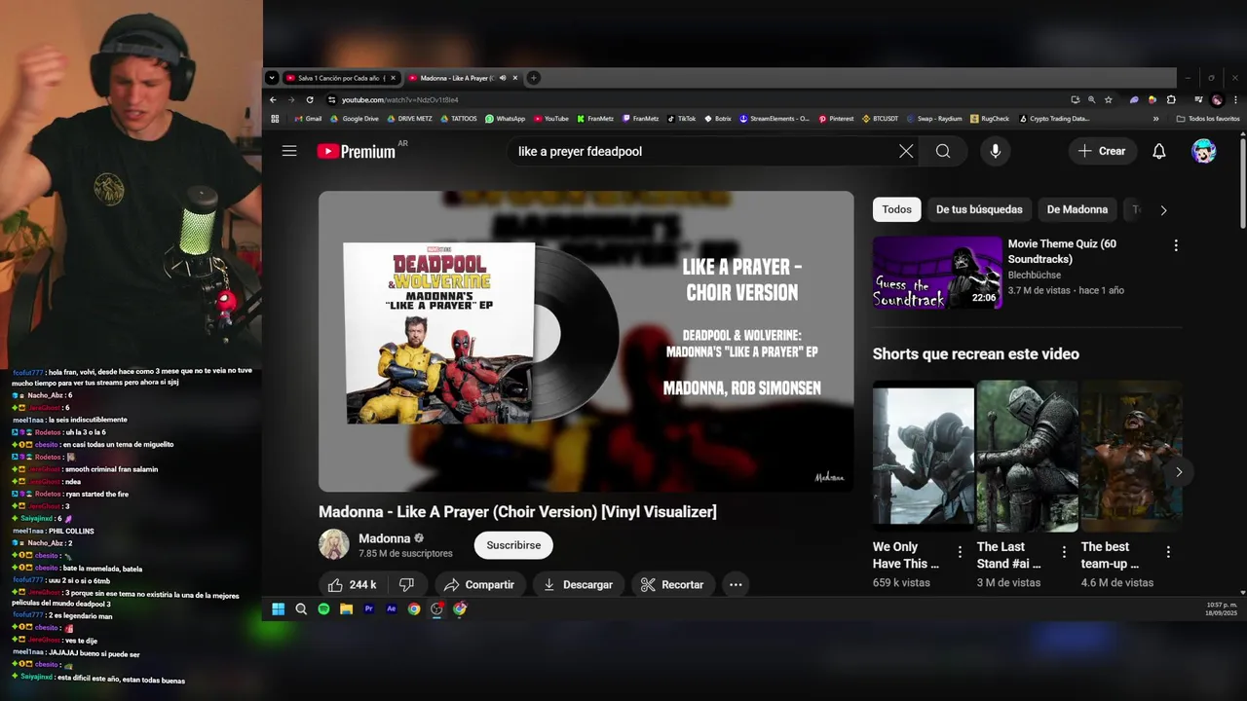Viewport: 1247px width, 701px height.
Task: Go back in Chrome history
Action: pyautogui.click(x=273, y=99)
